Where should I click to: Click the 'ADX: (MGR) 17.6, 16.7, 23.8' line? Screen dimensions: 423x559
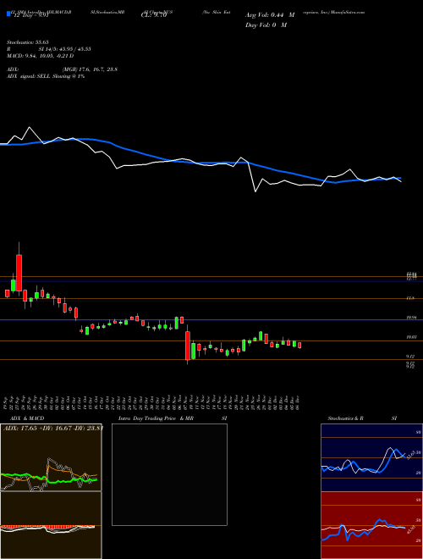(62, 69)
